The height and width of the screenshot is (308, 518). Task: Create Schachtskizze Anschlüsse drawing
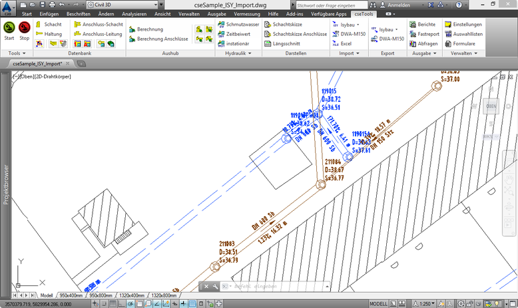click(296, 34)
